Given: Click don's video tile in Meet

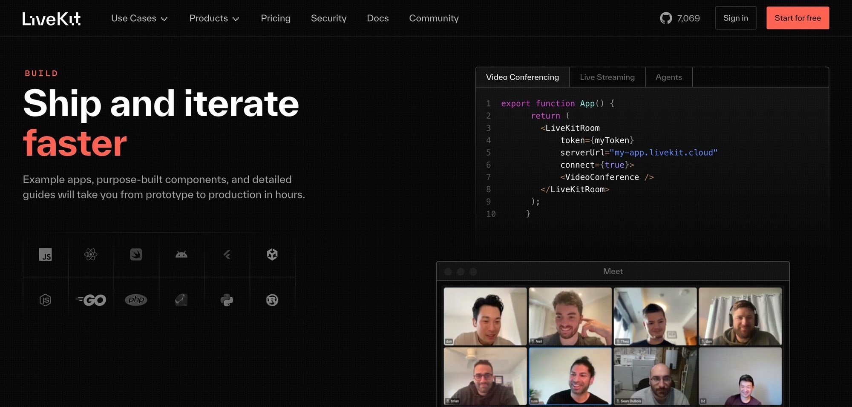Looking at the screenshot, I should [x=485, y=316].
